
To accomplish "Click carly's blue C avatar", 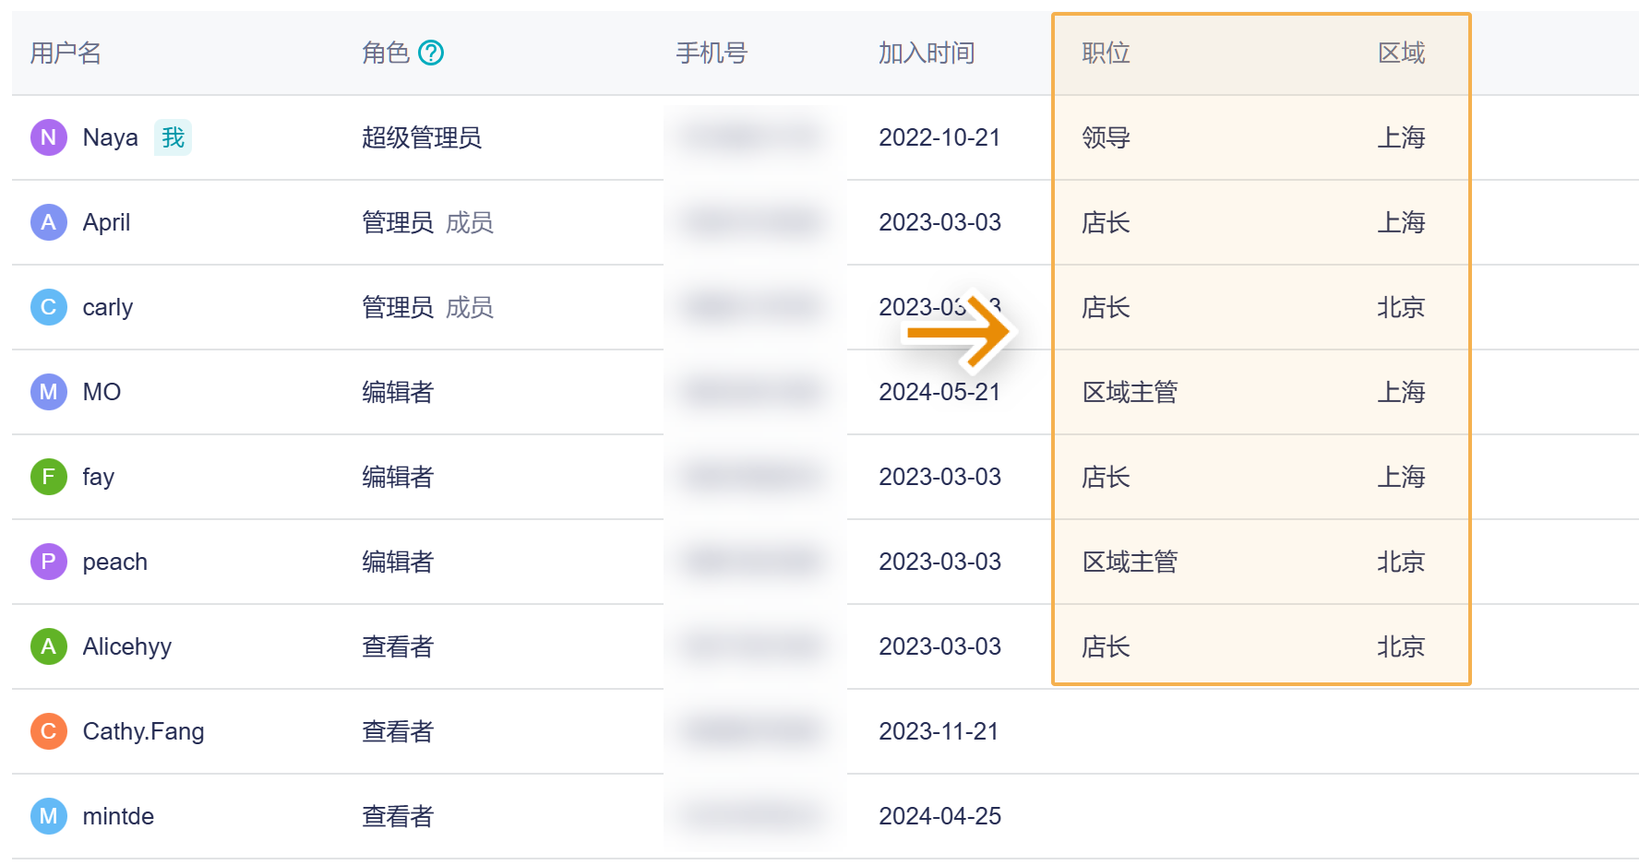I will pyautogui.click(x=49, y=307).
